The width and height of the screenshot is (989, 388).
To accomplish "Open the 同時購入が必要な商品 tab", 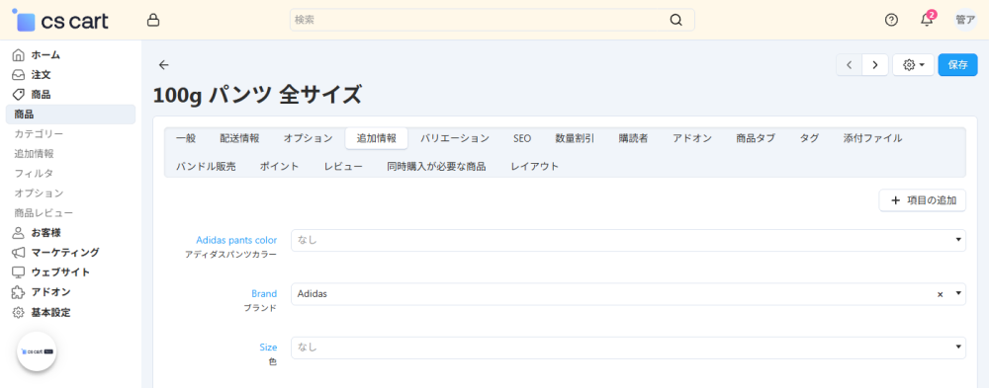I will pyautogui.click(x=436, y=166).
